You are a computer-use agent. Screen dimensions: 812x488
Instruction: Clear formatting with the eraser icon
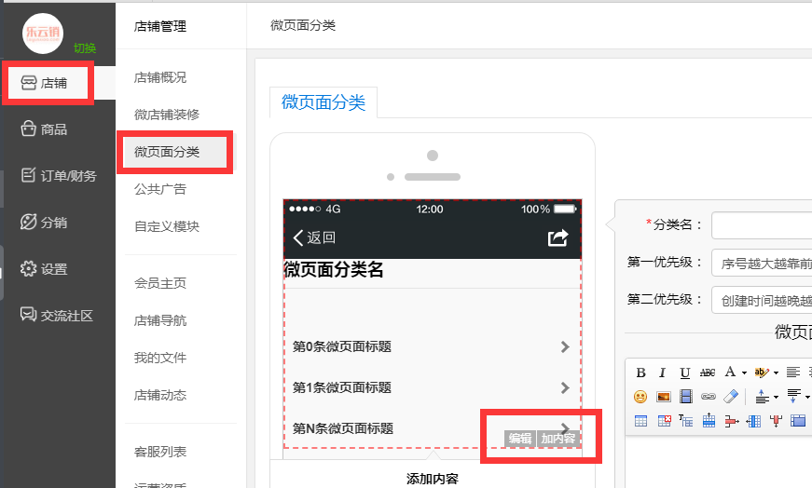[731, 396]
